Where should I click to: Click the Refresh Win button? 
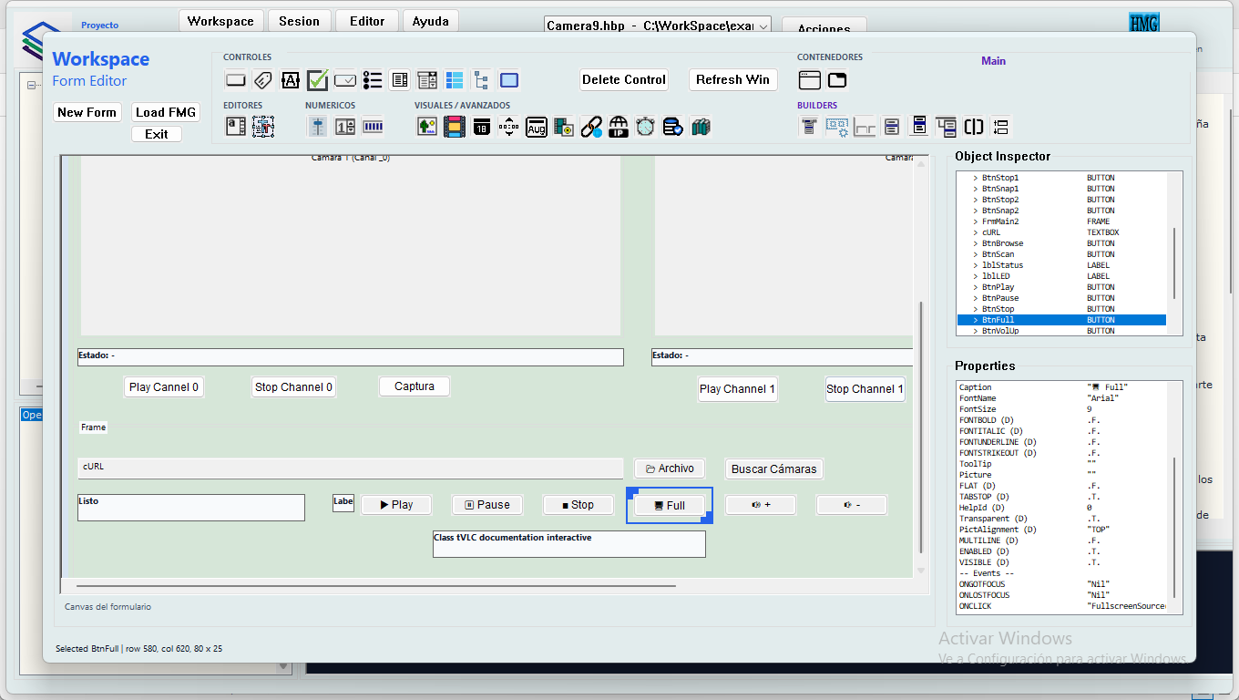733,79
